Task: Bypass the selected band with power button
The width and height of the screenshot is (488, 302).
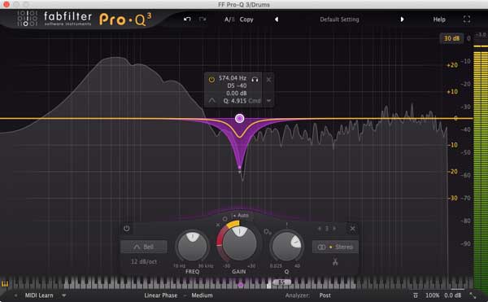Action: [x=126, y=228]
